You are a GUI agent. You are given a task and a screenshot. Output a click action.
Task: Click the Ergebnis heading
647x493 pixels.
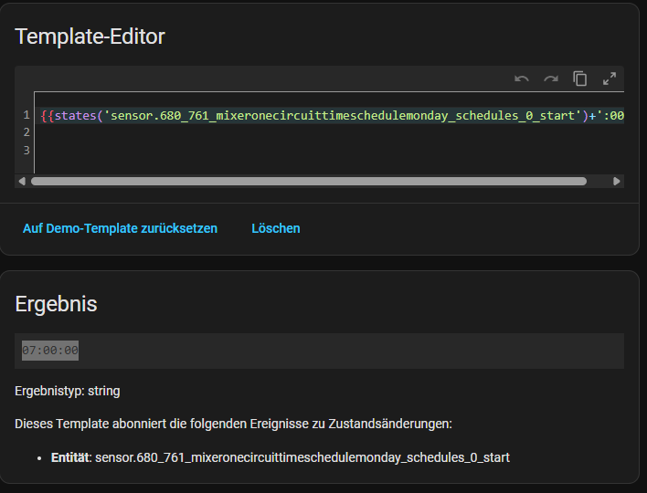(x=56, y=304)
